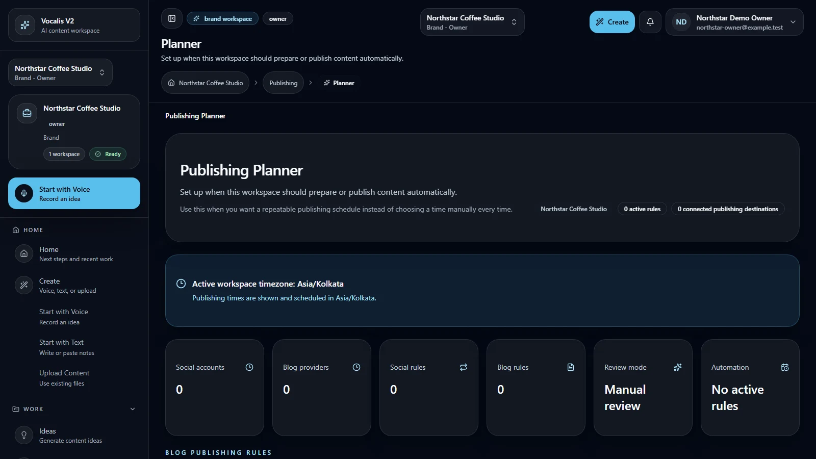This screenshot has height=459, width=816.
Task: Click the owner badge in top bar
Action: [278, 19]
